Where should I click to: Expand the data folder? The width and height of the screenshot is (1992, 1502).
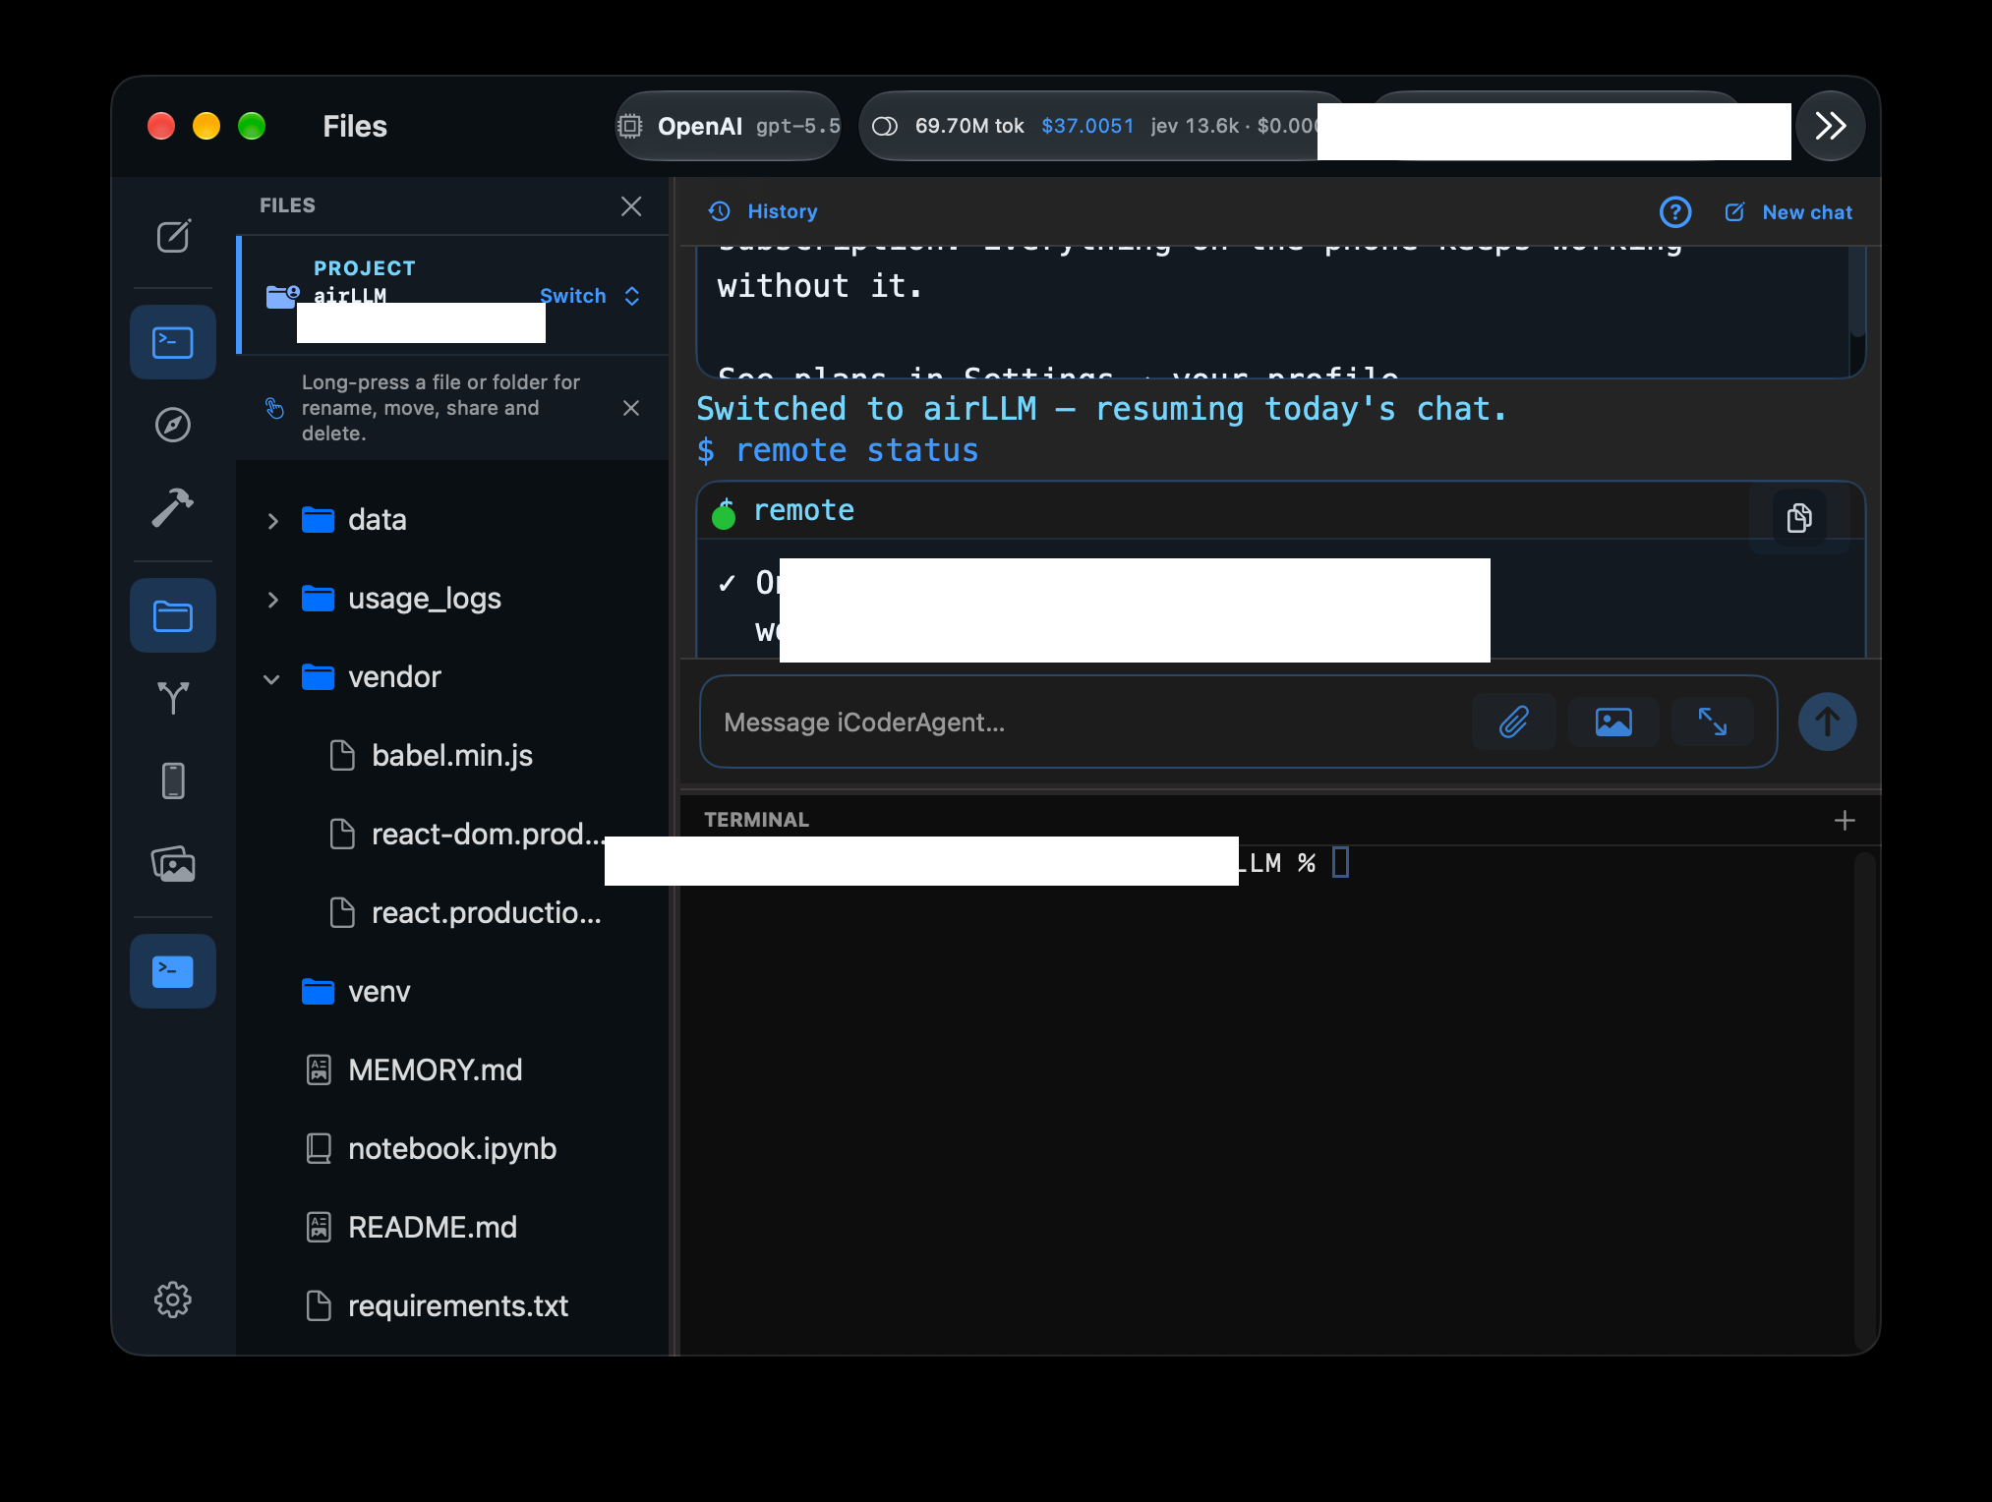point(273,520)
